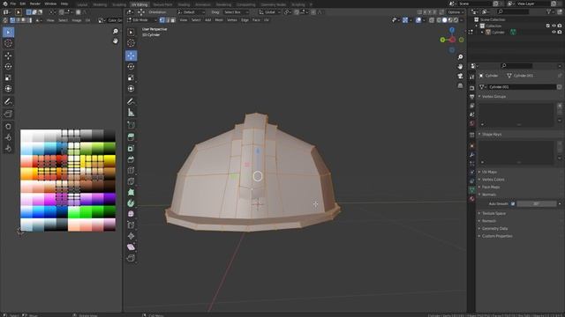Enable face select mode in 3D viewport
This screenshot has height=317, width=565.
pyautogui.click(x=173, y=20)
